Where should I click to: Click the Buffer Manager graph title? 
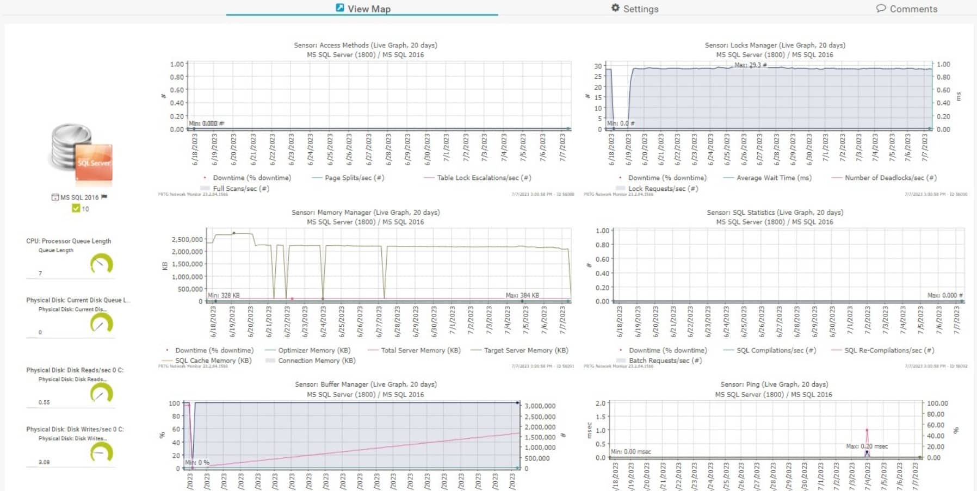pos(366,384)
